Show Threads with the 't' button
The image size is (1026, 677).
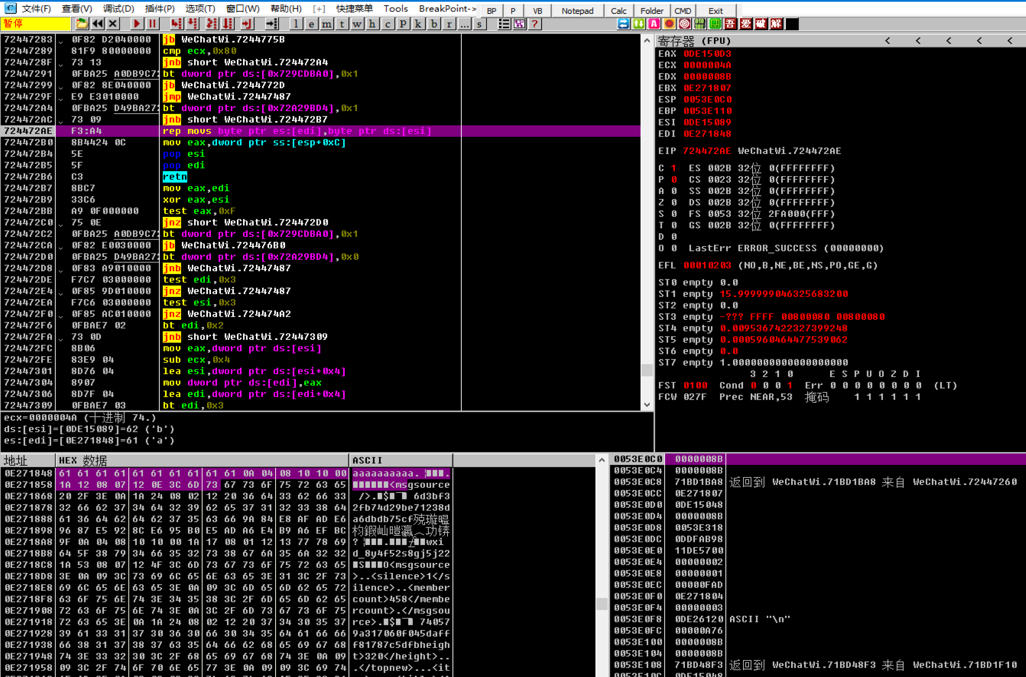342,24
